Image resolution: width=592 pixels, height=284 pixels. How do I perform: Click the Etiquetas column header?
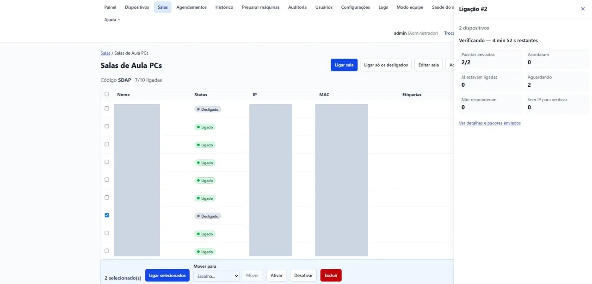412,95
